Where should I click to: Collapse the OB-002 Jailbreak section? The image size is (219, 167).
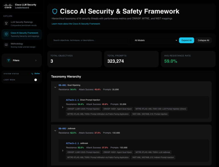click(x=55, y=131)
